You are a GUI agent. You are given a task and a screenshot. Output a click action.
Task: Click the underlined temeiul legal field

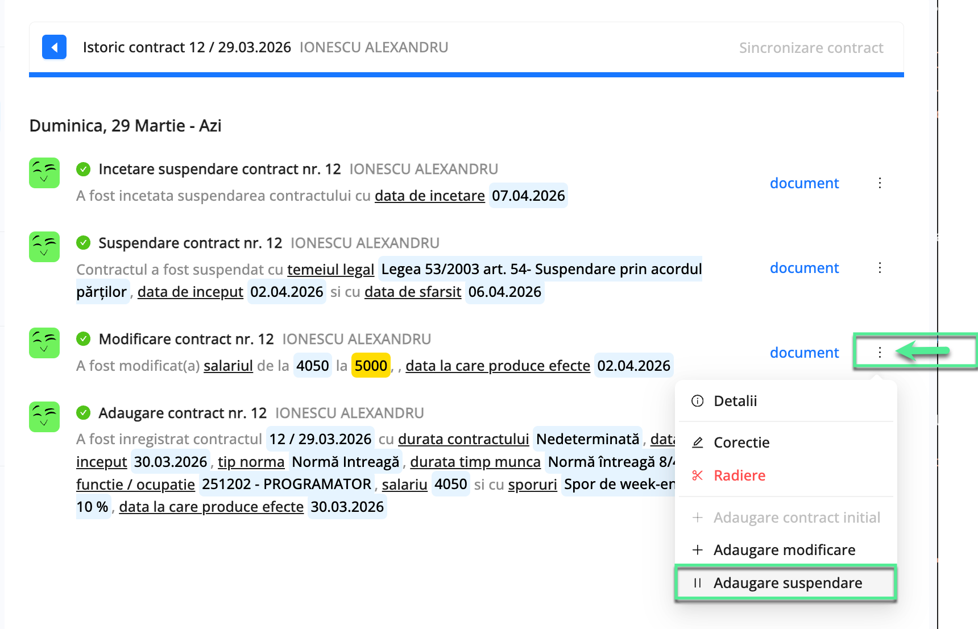330,269
